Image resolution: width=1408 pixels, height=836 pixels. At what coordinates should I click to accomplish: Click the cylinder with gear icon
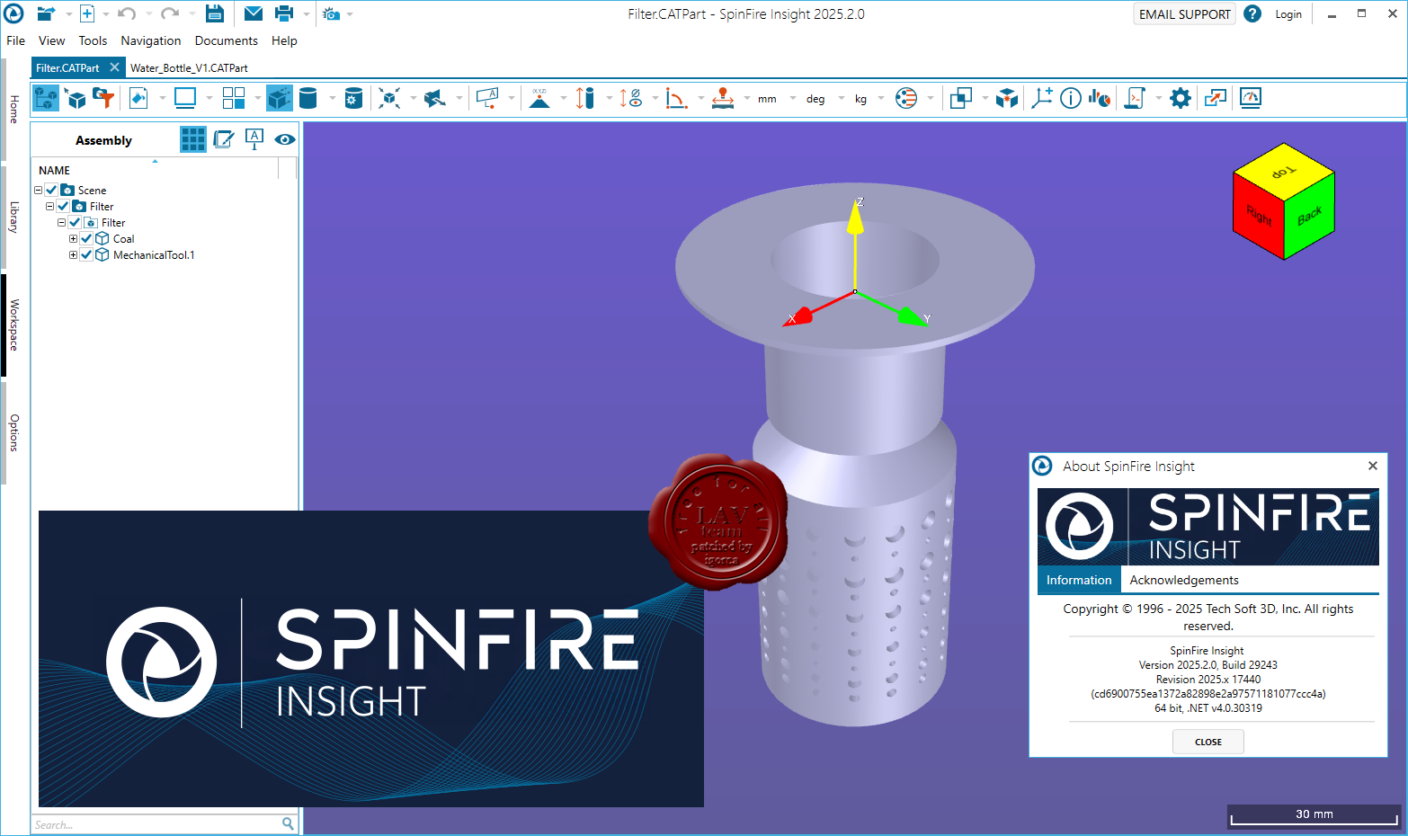(353, 98)
